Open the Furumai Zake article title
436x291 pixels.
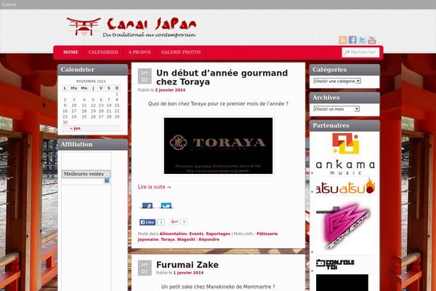(x=187, y=265)
